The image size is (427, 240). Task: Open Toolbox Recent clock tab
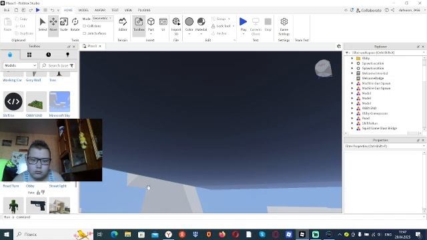pos(49,55)
